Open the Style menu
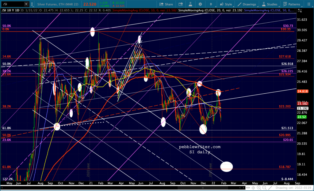 [x=226, y=4]
